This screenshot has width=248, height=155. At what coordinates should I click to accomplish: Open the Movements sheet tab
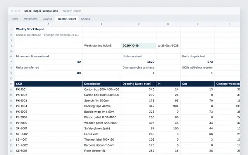click(31, 19)
